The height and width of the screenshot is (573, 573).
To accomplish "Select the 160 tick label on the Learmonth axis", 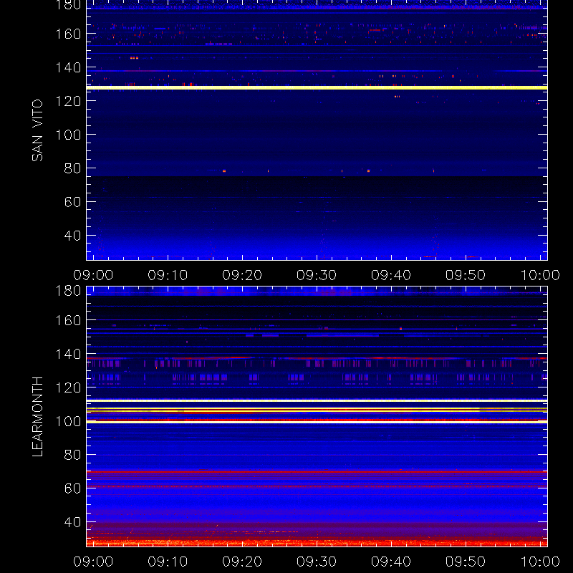I will (x=68, y=320).
